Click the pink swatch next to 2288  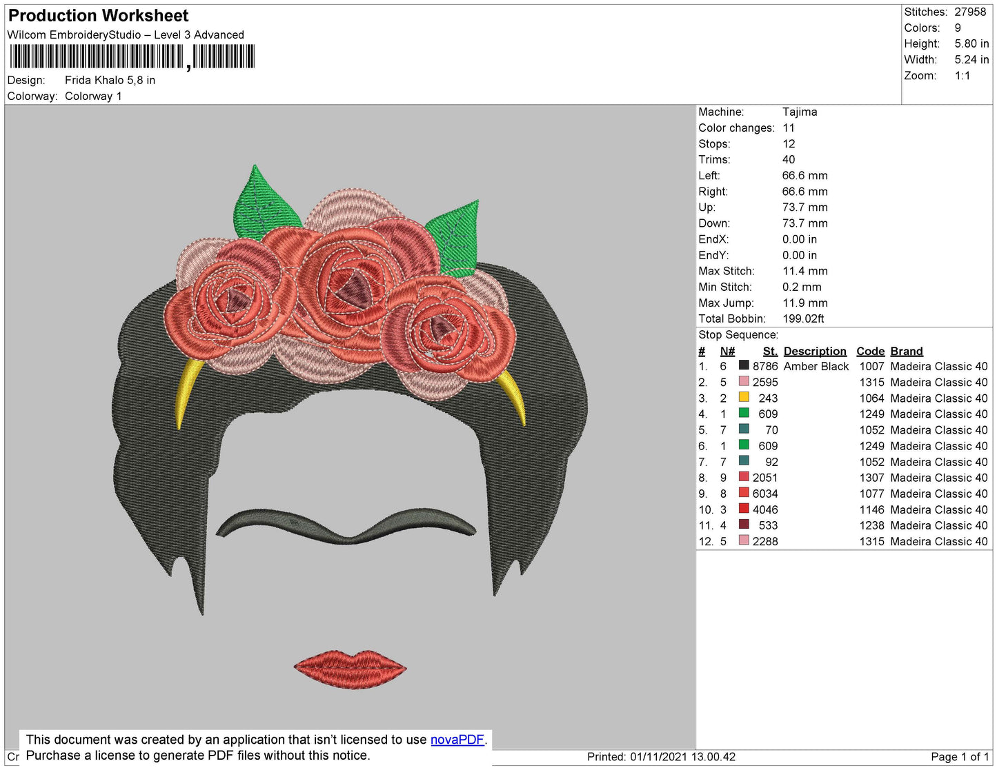coord(744,540)
